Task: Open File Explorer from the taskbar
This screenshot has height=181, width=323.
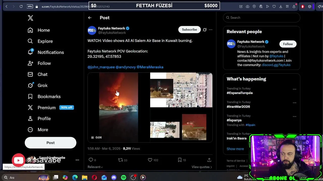Action: [85, 177]
